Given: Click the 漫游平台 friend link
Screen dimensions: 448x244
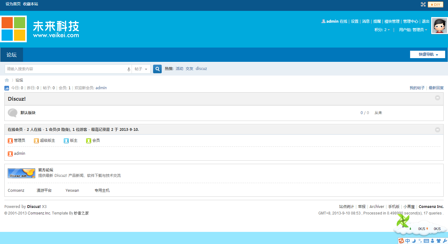Looking at the screenshot, I should coord(44,191).
